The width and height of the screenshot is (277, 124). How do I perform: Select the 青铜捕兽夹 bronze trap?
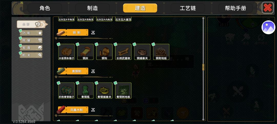point(104,91)
